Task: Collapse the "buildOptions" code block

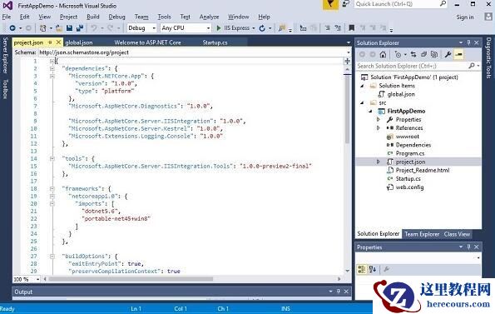Action: (52, 257)
